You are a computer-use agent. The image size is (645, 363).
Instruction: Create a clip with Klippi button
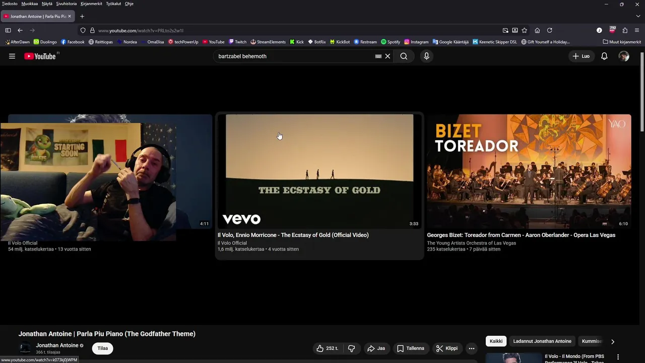pos(447,348)
